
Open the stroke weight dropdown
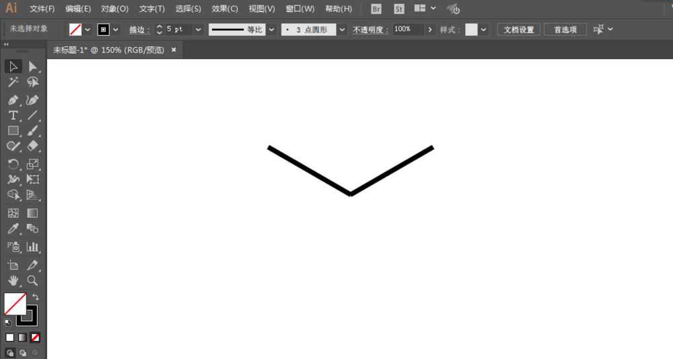(198, 30)
